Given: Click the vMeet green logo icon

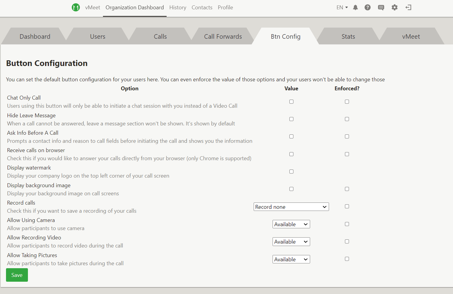Looking at the screenshot, I should pyautogui.click(x=76, y=7).
